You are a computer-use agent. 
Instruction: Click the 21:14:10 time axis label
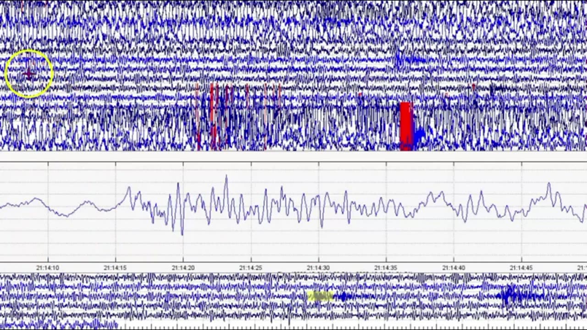[48, 268]
